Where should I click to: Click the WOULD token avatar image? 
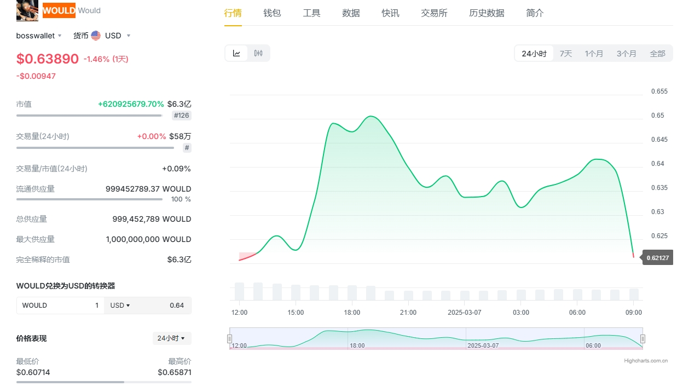(x=27, y=10)
